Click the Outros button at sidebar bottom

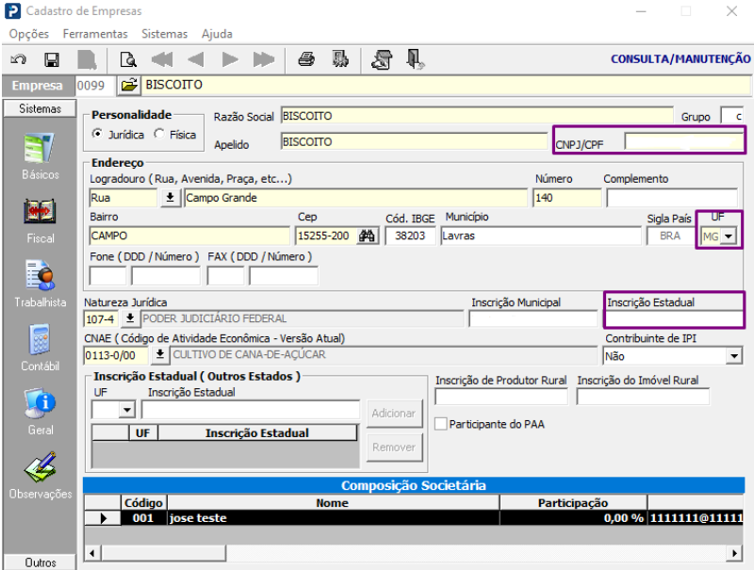(x=40, y=562)
